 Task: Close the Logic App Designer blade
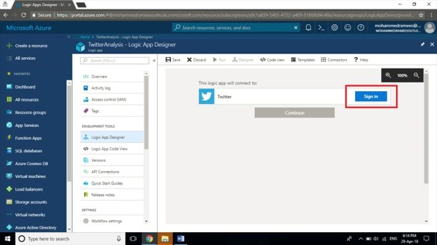click(x=432, y=44)
